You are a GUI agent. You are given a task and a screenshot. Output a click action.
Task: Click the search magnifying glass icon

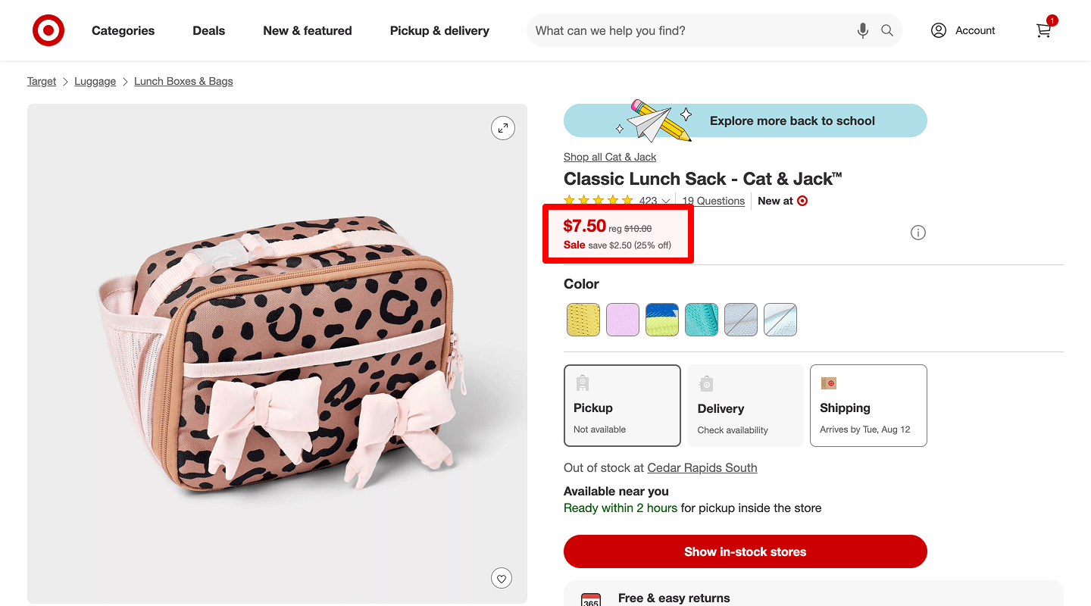click(886, 30)
